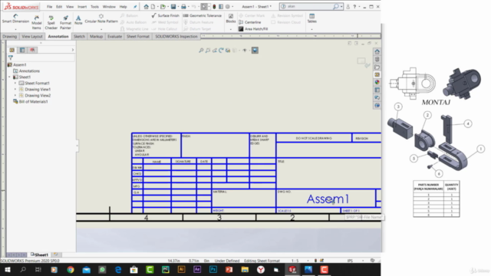Open the Insert menu
Screen dimensions: 491x276
(x=82, y=7)
